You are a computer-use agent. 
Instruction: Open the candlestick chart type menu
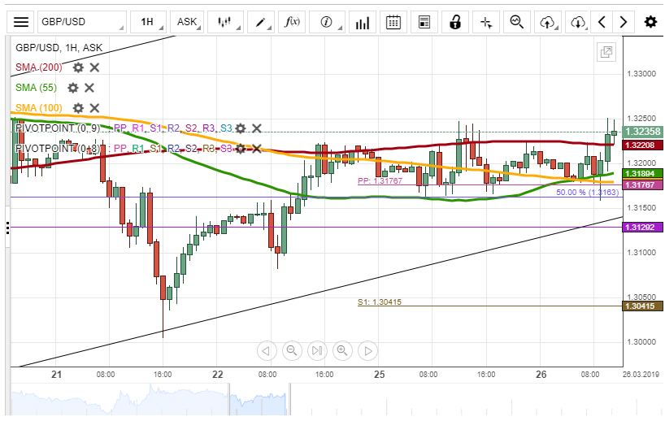(225, 22)
